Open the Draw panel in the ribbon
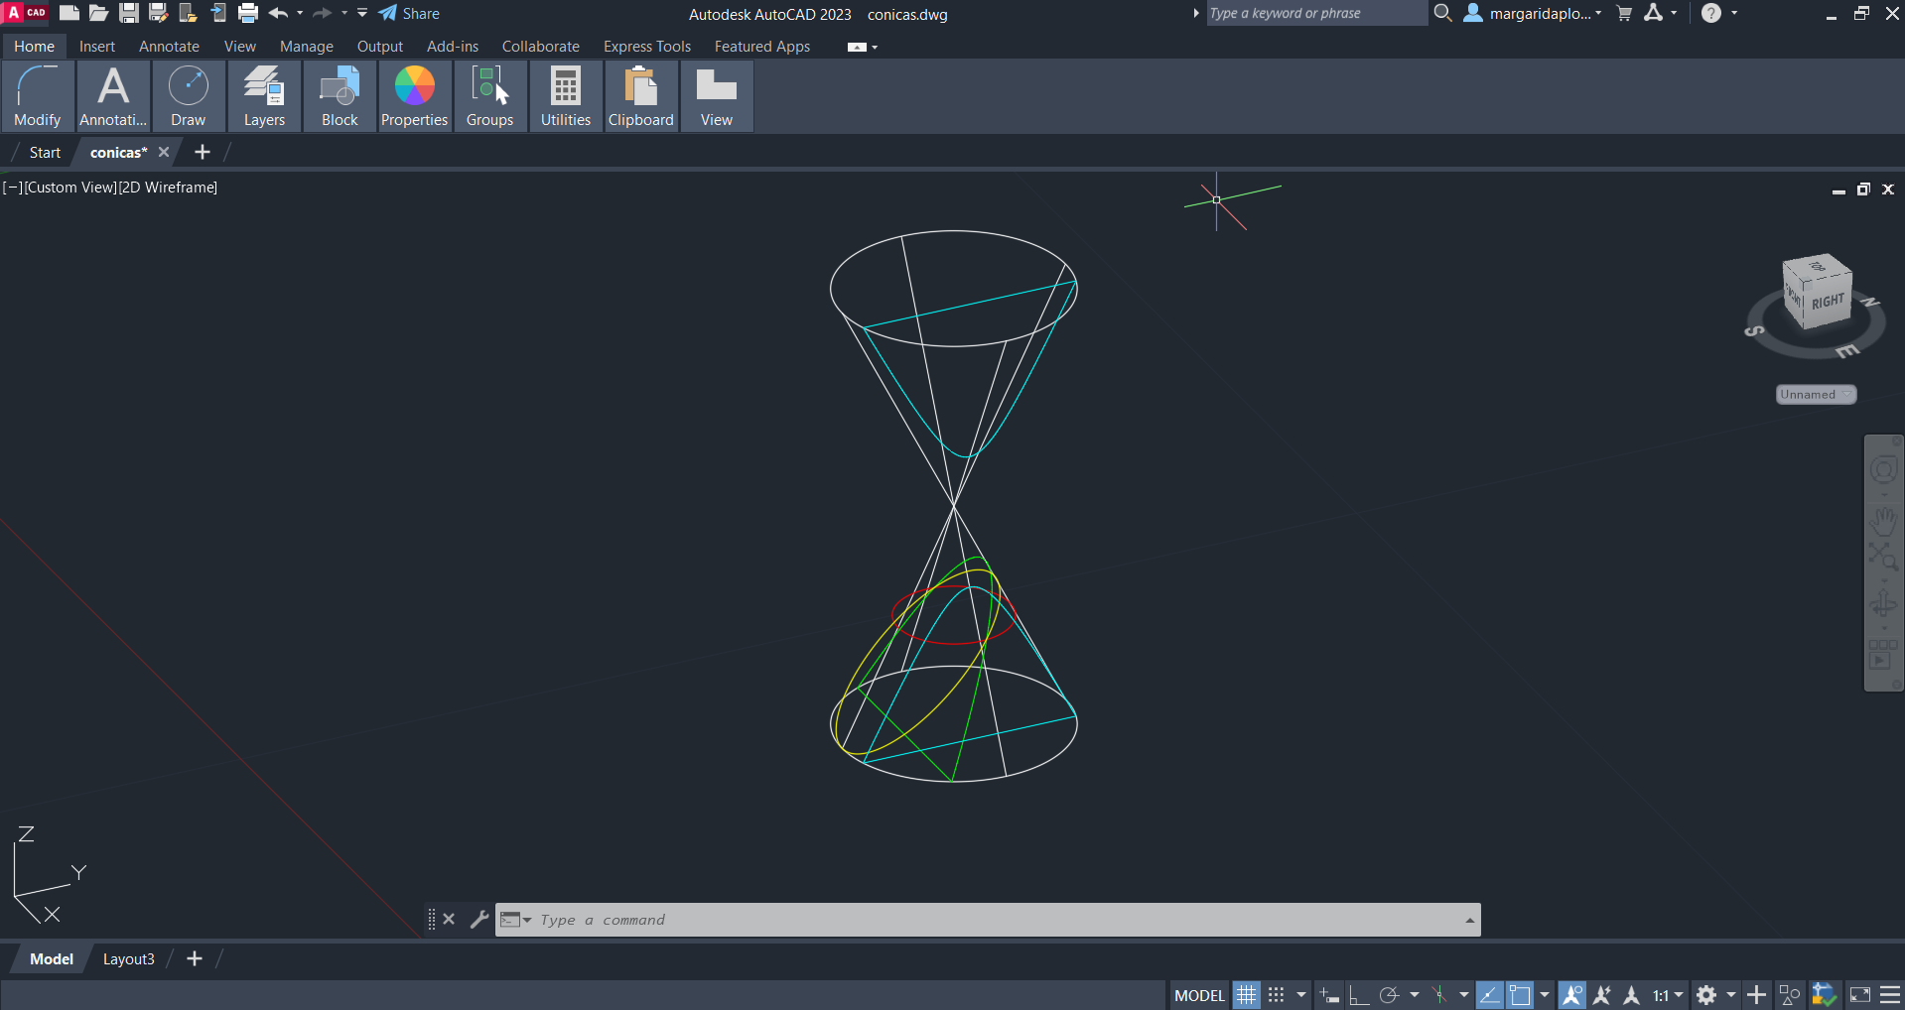 click(x=188, y=96)
